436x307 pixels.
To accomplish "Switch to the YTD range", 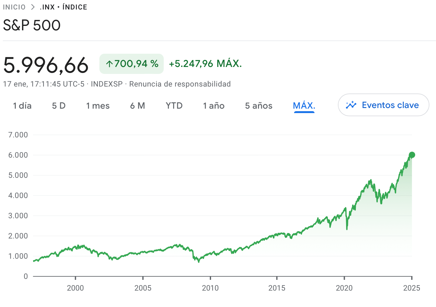I will pos(174,106).
